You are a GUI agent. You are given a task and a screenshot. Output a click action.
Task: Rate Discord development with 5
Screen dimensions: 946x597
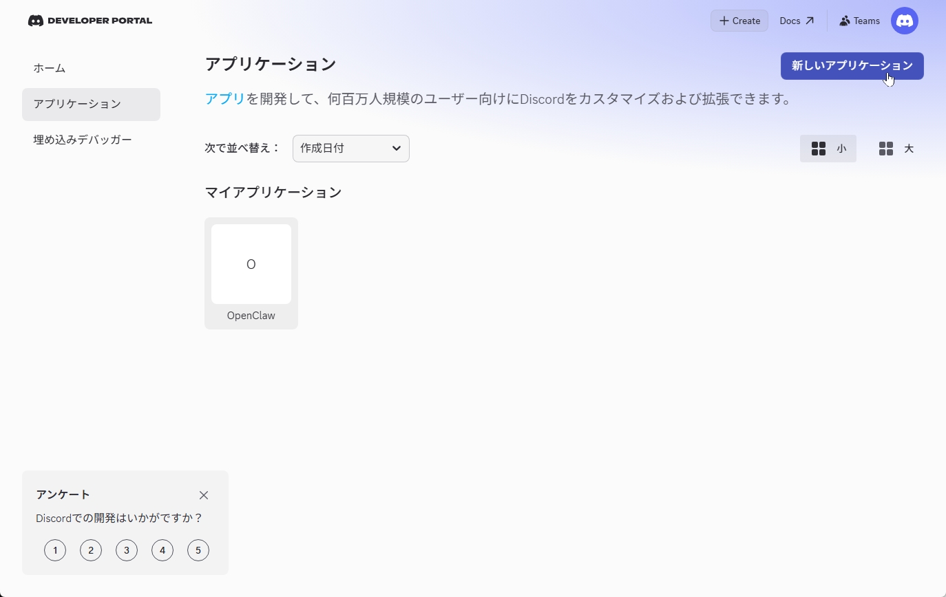tap(198, 550)
